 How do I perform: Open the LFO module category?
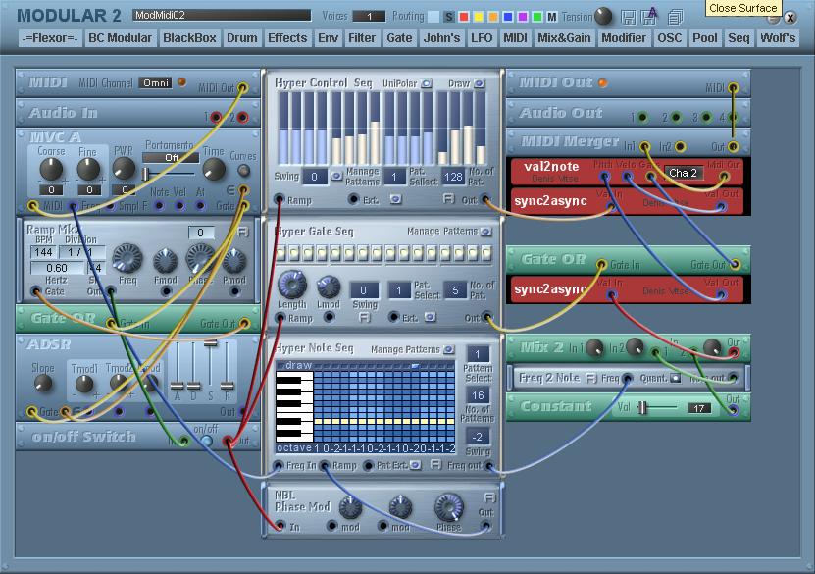482,38
